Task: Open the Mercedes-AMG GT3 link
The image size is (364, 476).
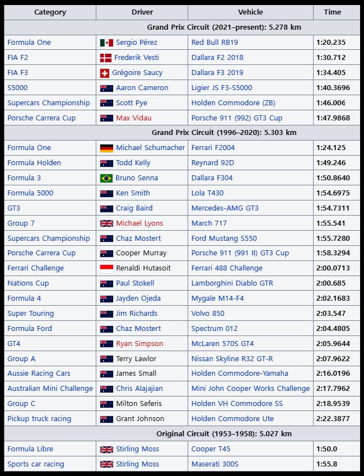Action: click(225, 208)
